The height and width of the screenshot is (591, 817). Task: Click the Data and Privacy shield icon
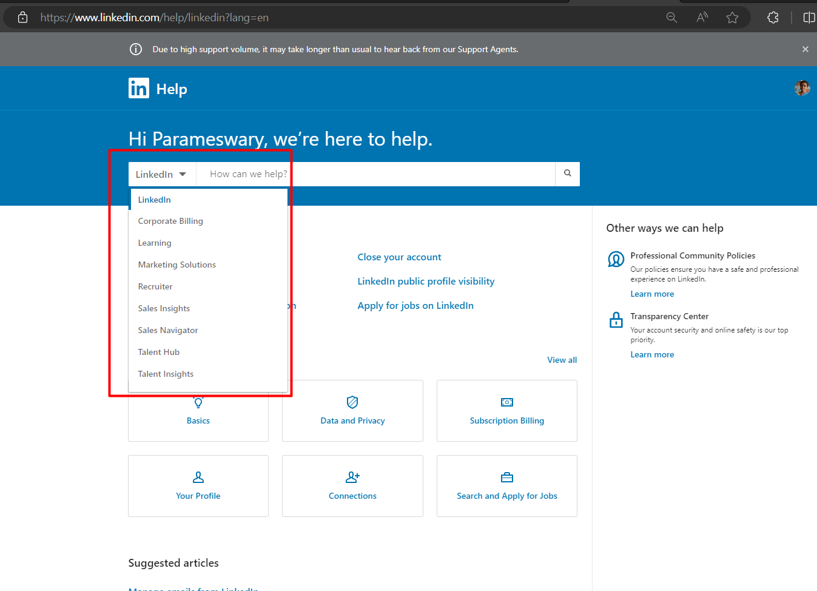pyautogui.click(x=352, y=402)
